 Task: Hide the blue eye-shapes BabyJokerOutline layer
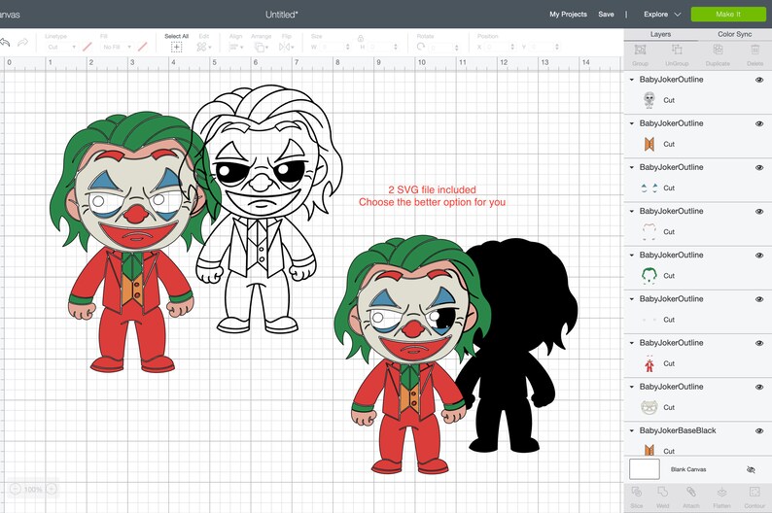pyautogui.click(x=759, y=167)
